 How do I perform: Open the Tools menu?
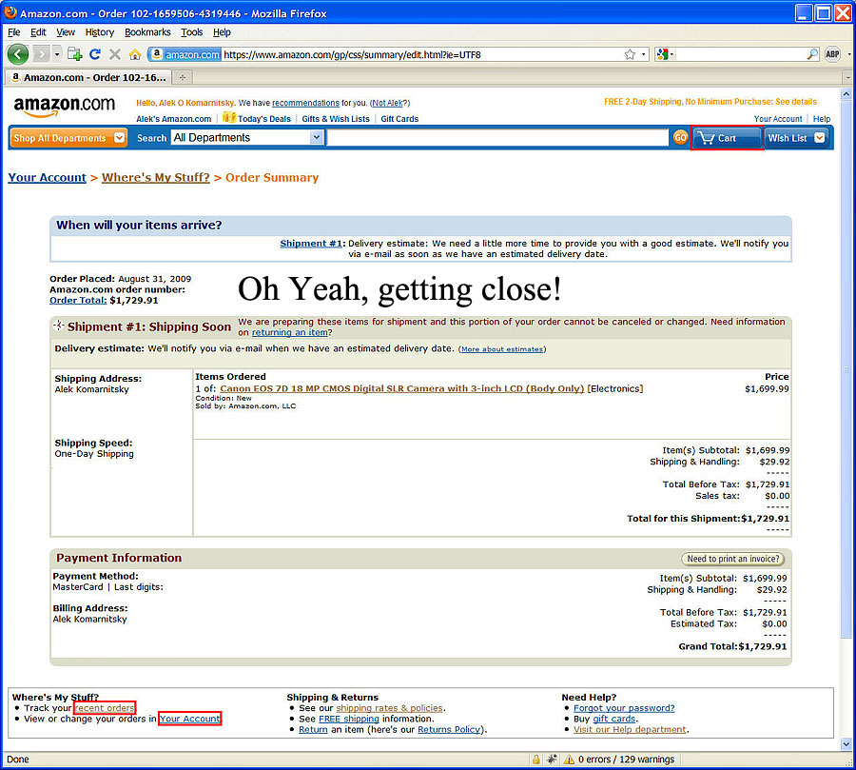click(191, 32)
